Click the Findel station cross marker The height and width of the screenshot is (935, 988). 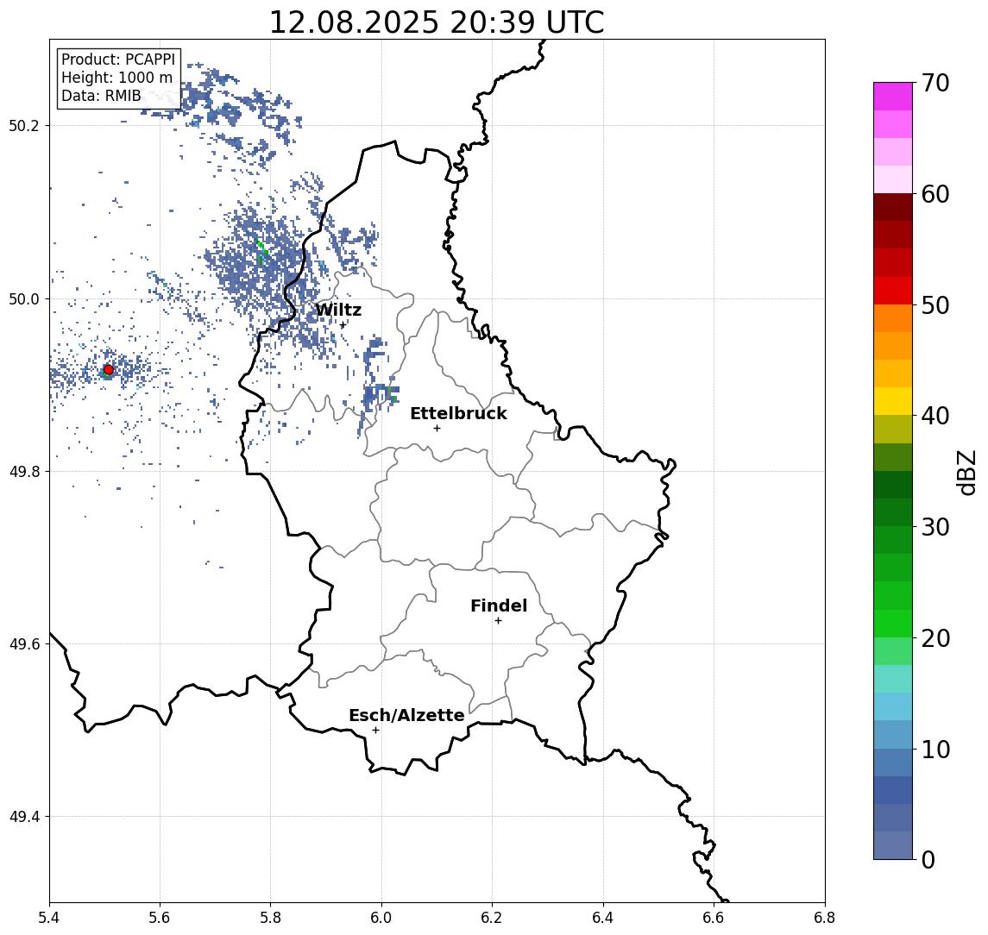point(498,621)
